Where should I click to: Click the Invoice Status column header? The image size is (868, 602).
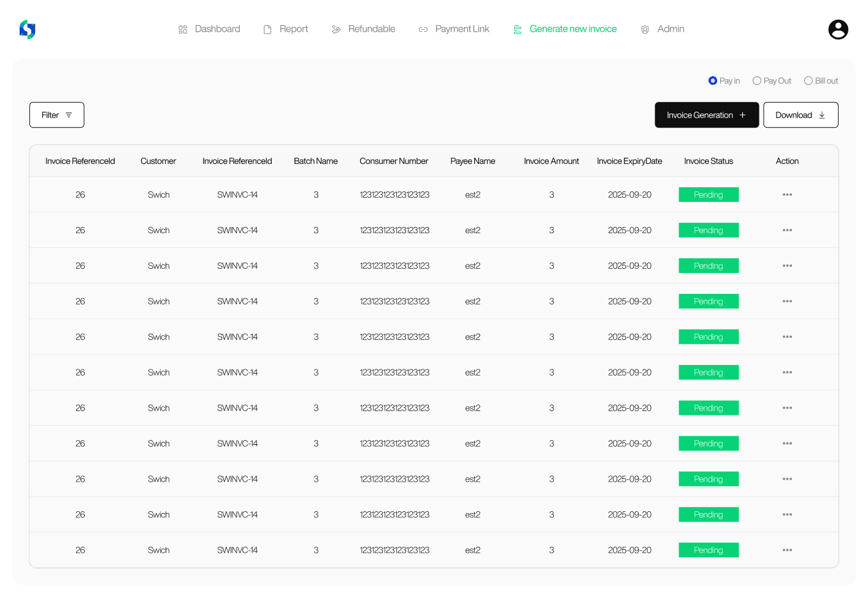click(x=709, y=161)
